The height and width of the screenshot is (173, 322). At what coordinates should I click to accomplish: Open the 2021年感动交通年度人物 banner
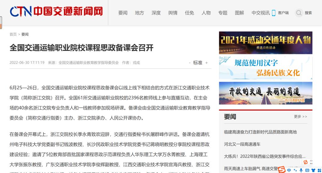click(x=265, y=43)
